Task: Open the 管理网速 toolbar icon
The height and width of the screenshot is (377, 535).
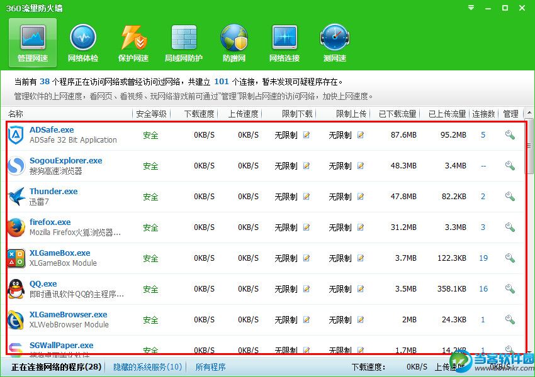Action: tap(33, 43)
